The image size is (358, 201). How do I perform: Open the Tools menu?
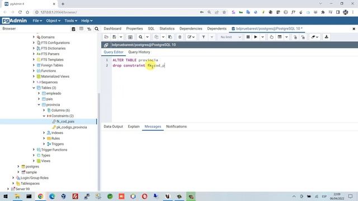[71, 21]
